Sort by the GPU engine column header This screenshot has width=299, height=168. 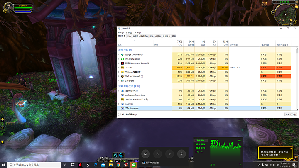244,43
